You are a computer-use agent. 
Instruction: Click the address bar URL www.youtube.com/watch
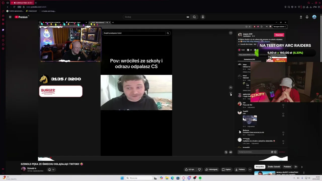36,7
